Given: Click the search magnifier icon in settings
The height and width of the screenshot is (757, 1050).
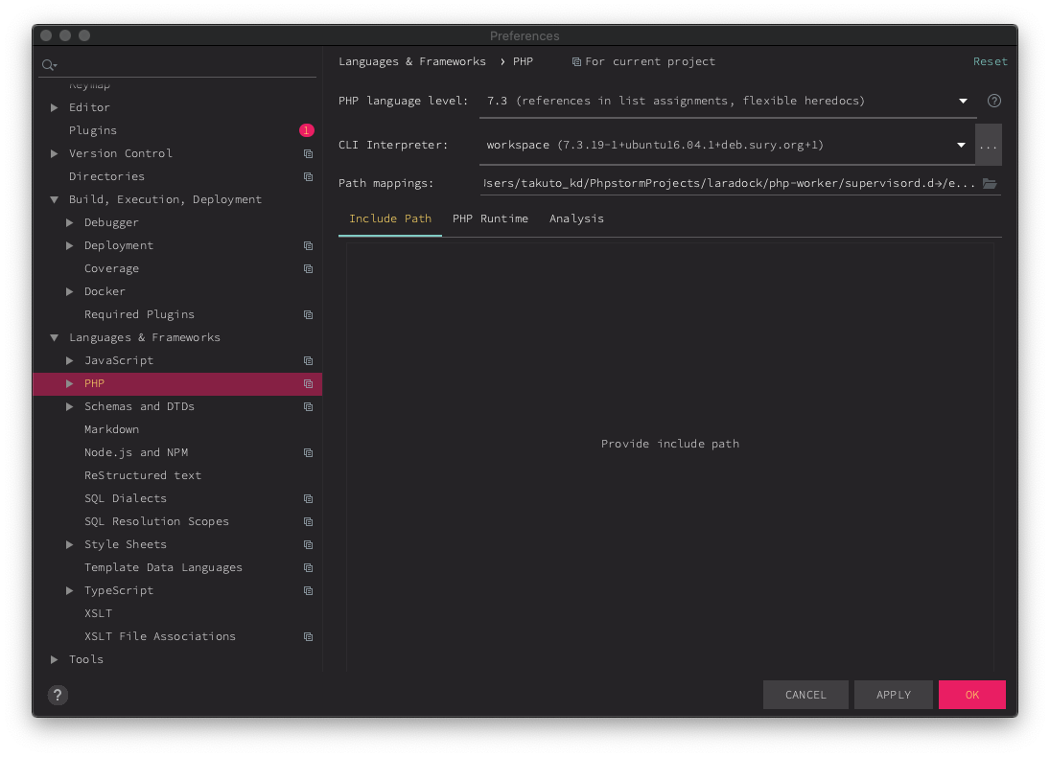Looking at the screenshot, I should [49, 65].
